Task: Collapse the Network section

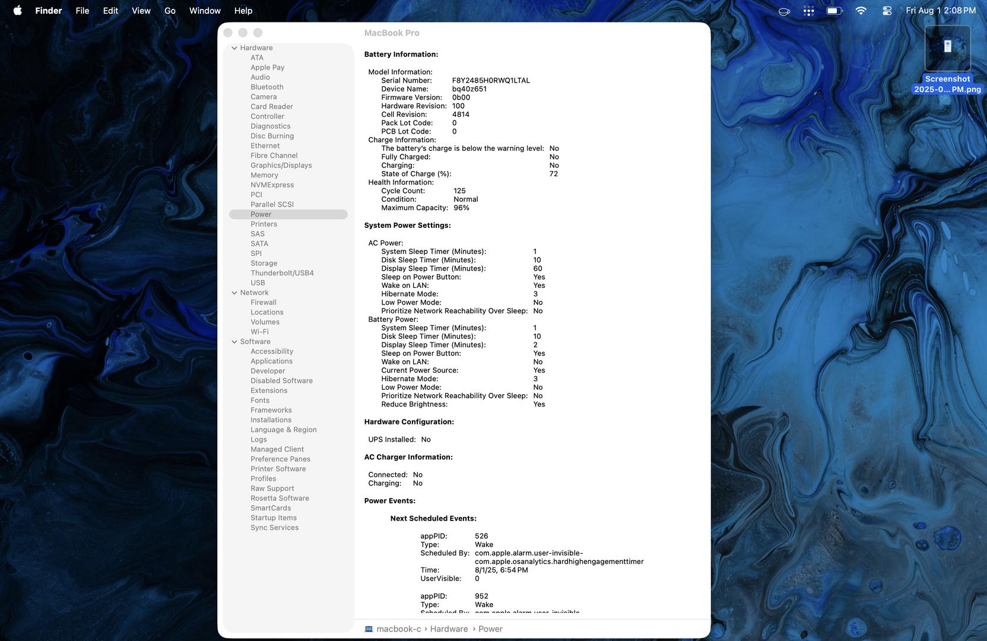Action: click(234, 293)
